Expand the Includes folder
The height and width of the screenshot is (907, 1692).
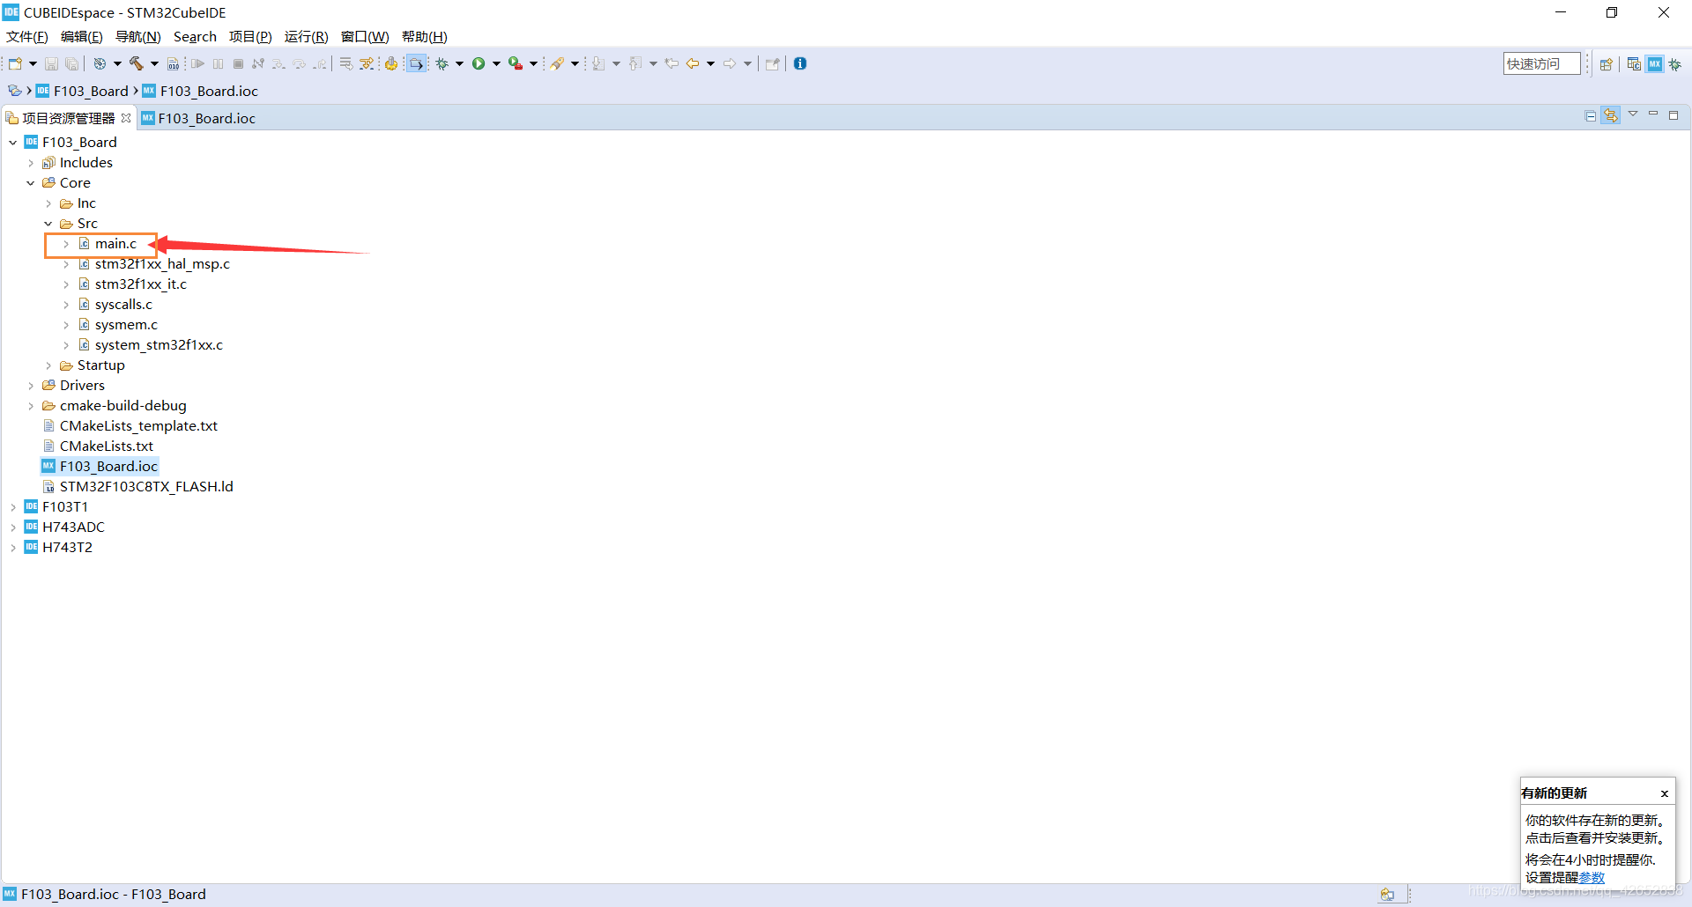[x=31, y=163]
